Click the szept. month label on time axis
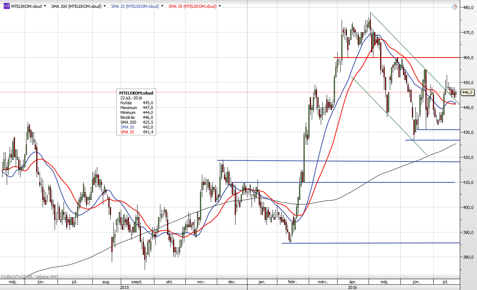The height and width of the screenshot is (290, 477). pyautogui.click(x=137, y=282)
